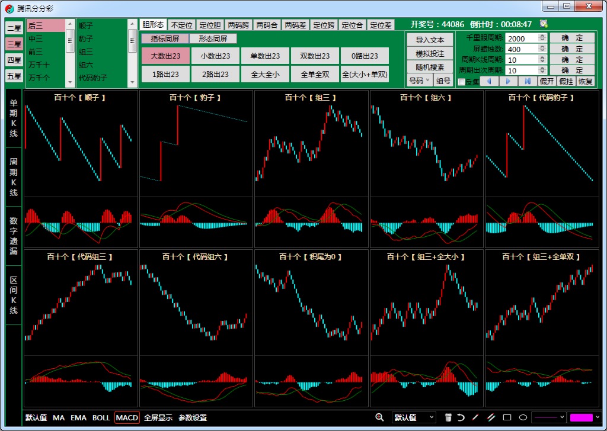Select the single line drawing tool
The image size is (607, 431).
pyautogui.click(x=475, y=417)
